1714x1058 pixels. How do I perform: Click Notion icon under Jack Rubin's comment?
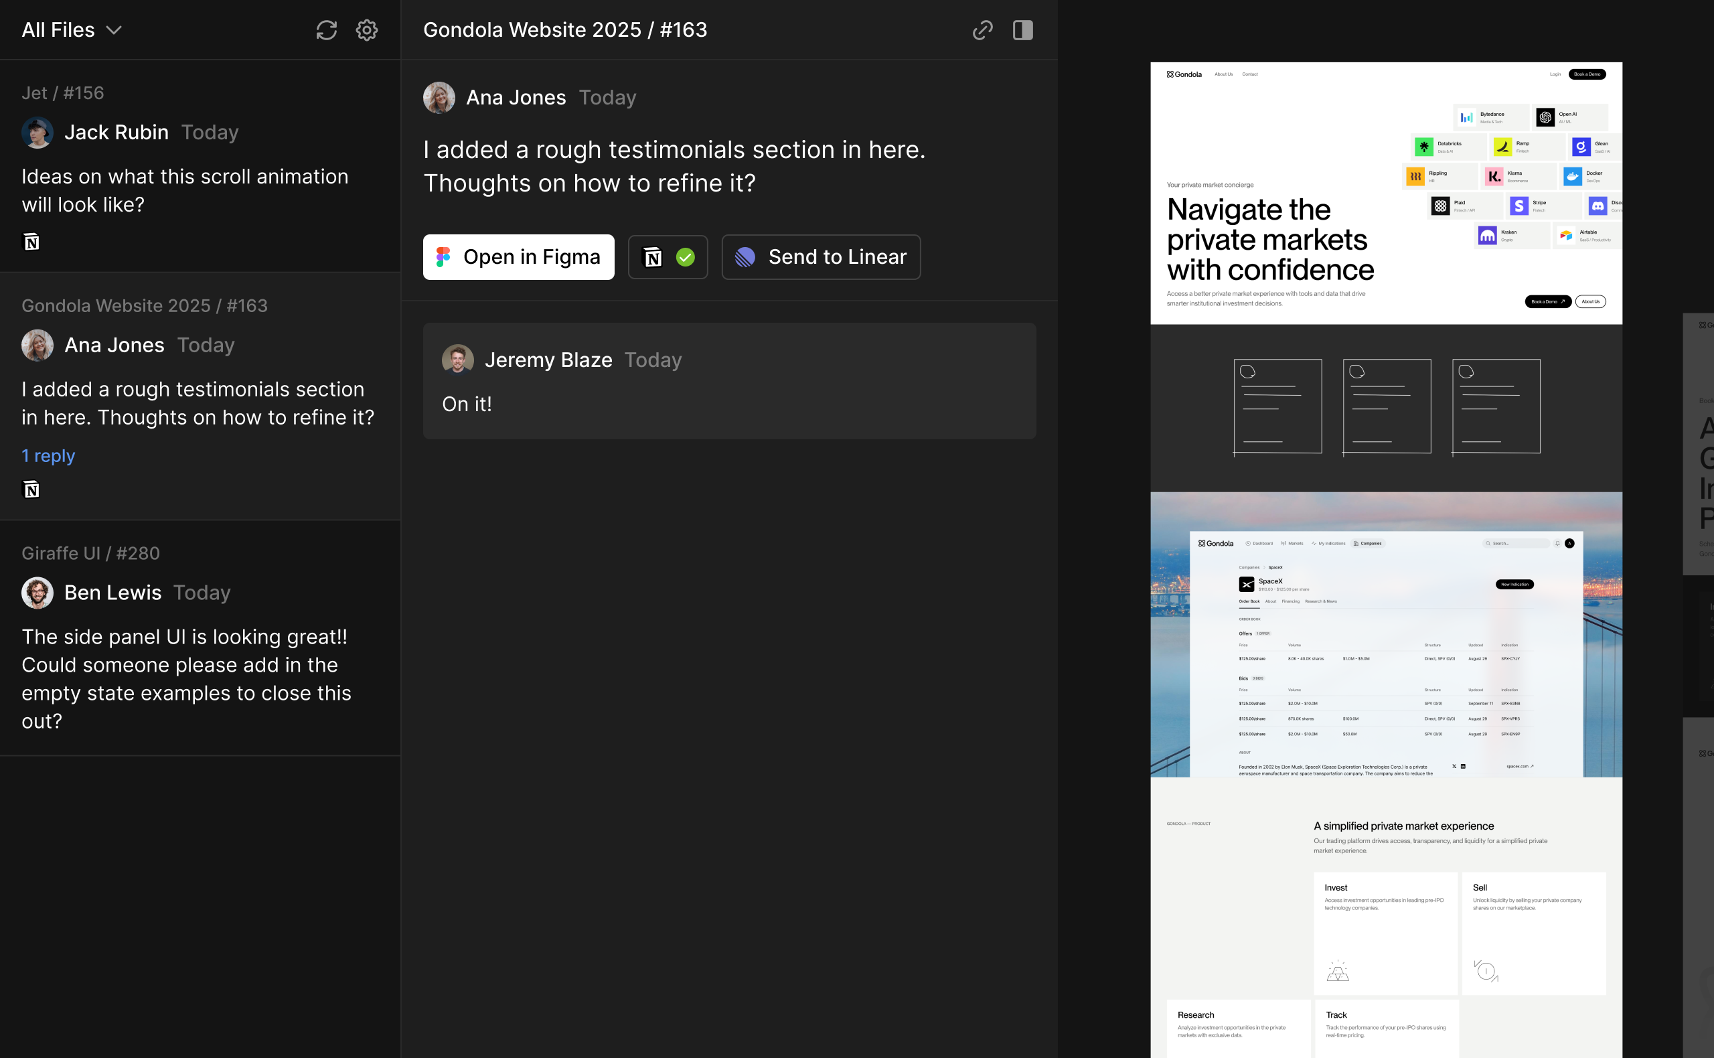coord(31,242)
